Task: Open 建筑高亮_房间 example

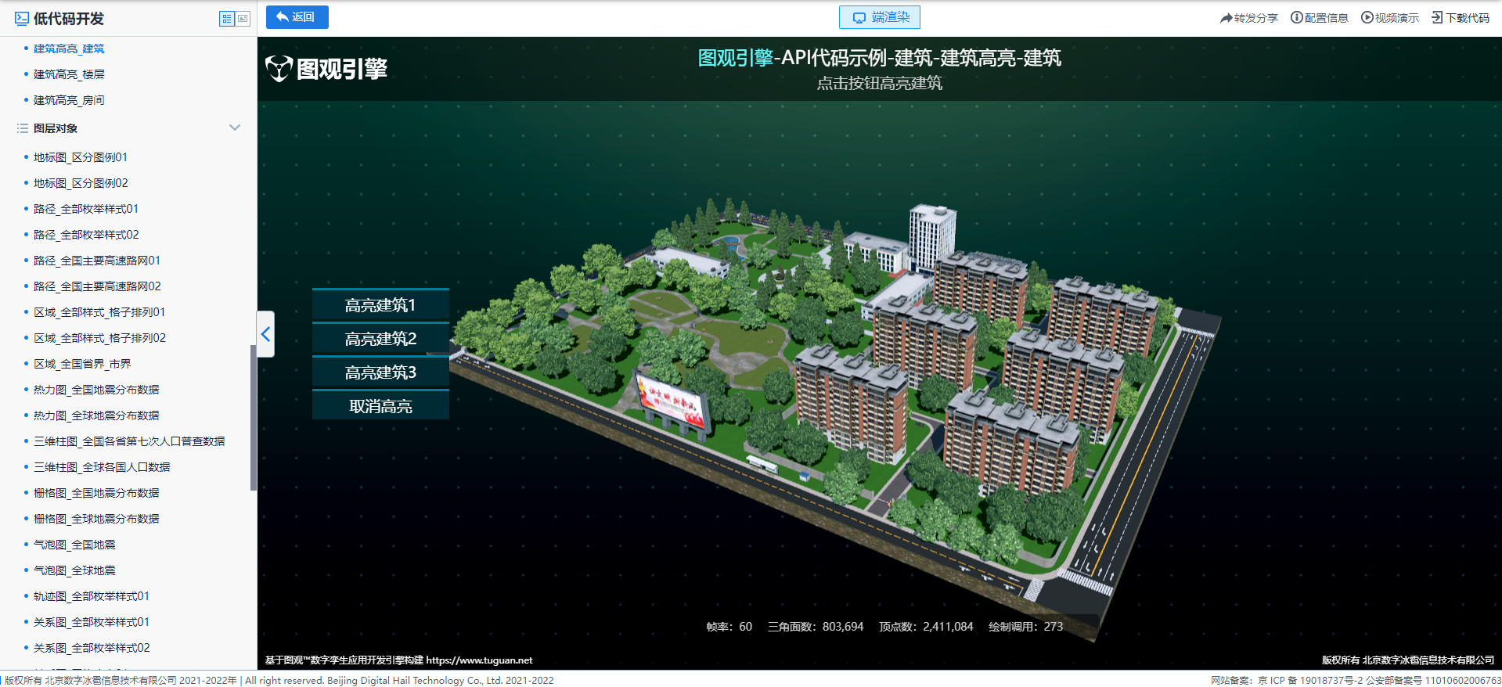Action: pyautogui.click(x=69, y=100)
